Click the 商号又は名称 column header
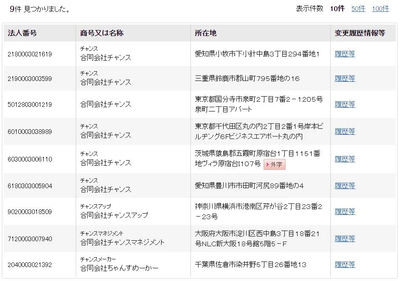 102,33
